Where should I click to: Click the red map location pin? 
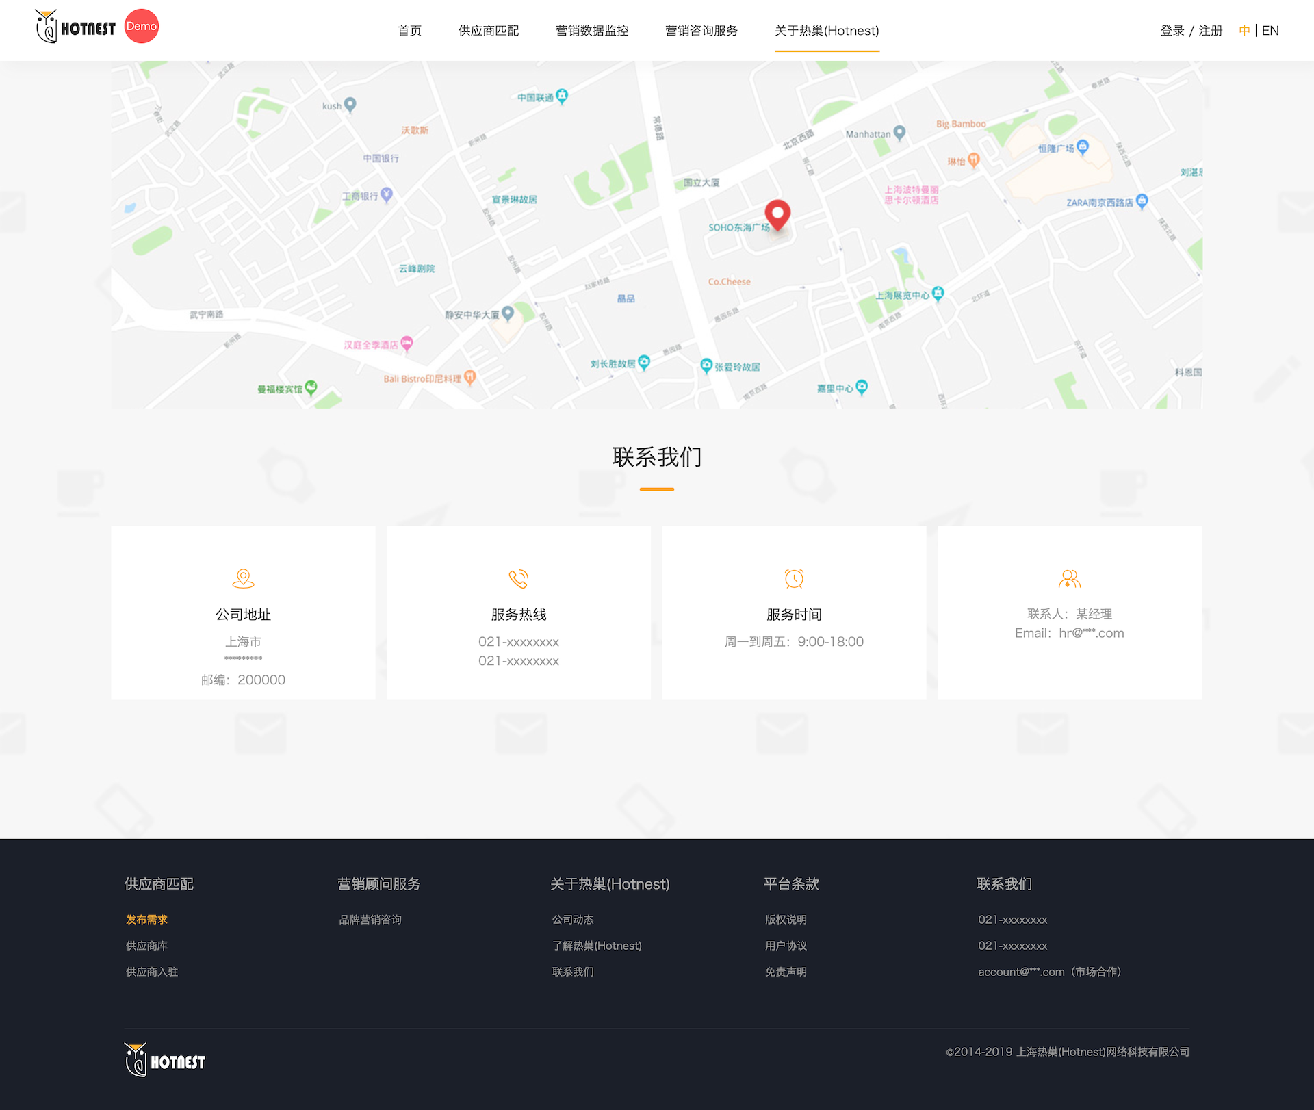(777, 214)
